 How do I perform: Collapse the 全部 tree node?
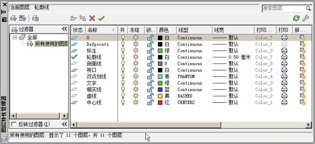pyautogui.click(x=14, y=37)
